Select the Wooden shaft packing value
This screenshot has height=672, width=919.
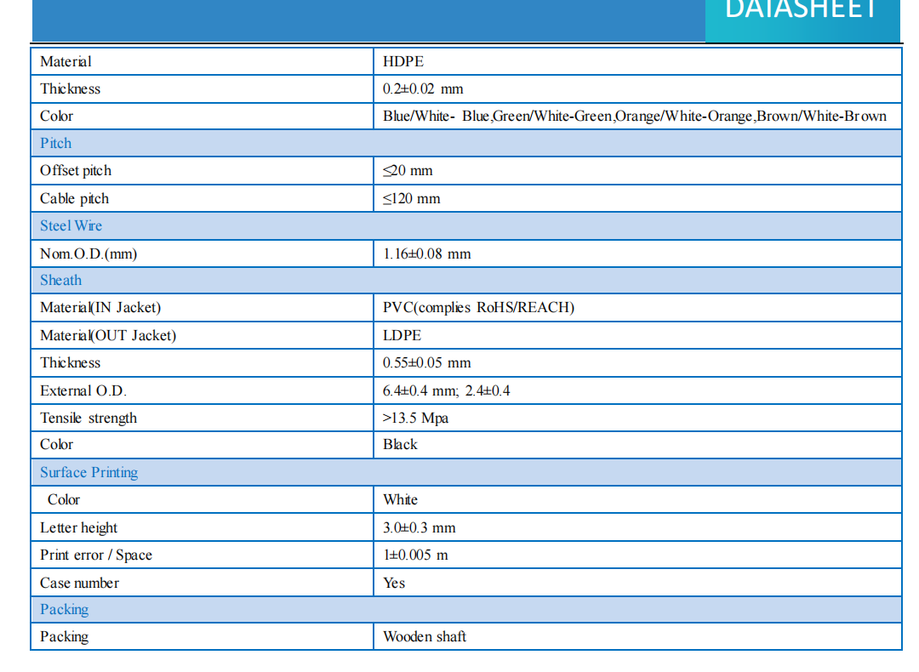point(425,636)
